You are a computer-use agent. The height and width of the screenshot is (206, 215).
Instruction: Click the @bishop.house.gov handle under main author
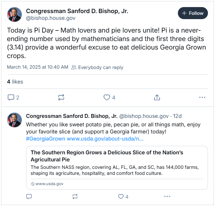point(51,18)
